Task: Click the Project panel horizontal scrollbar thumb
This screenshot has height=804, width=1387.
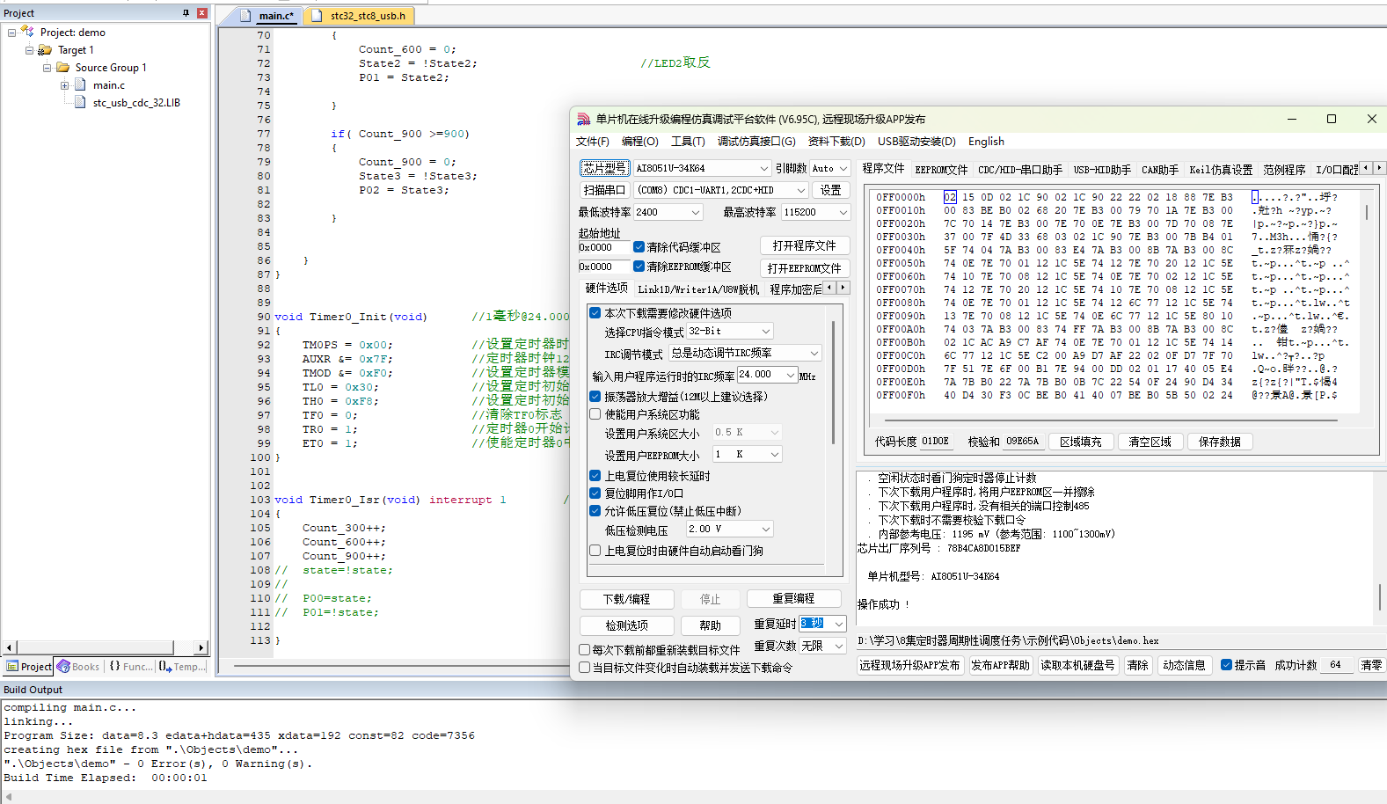Action: click(x=95, y=647)
